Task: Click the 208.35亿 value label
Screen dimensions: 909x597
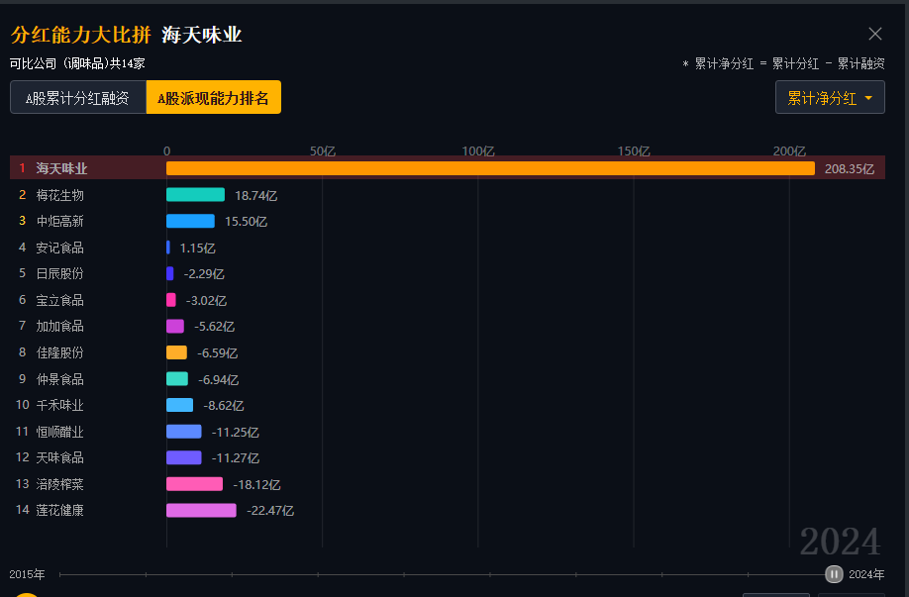Action: point(850,169)
